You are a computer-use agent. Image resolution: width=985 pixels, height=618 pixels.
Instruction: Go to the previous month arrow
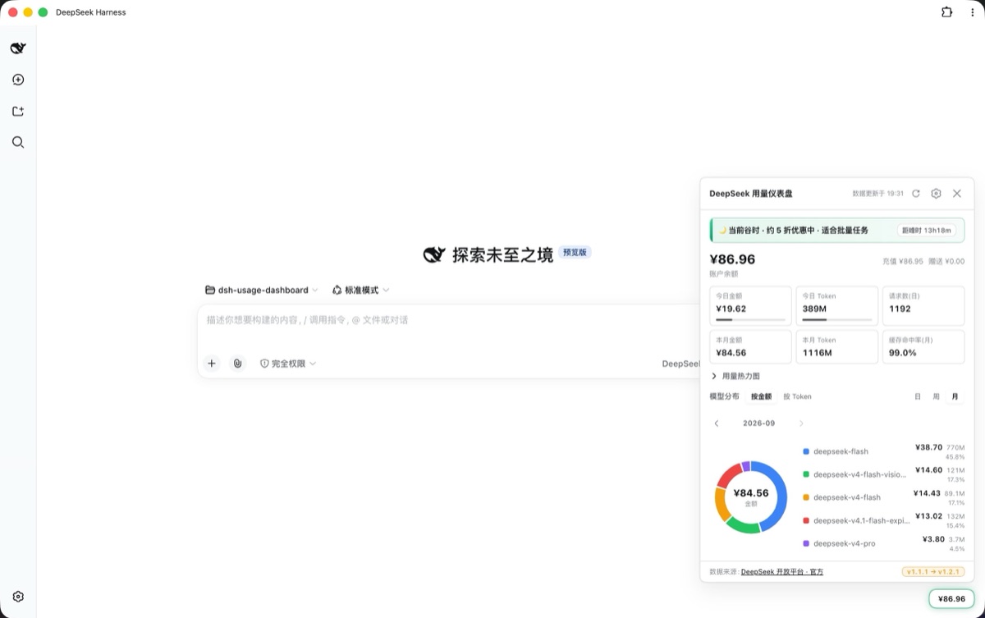click(x=717, y=423)
